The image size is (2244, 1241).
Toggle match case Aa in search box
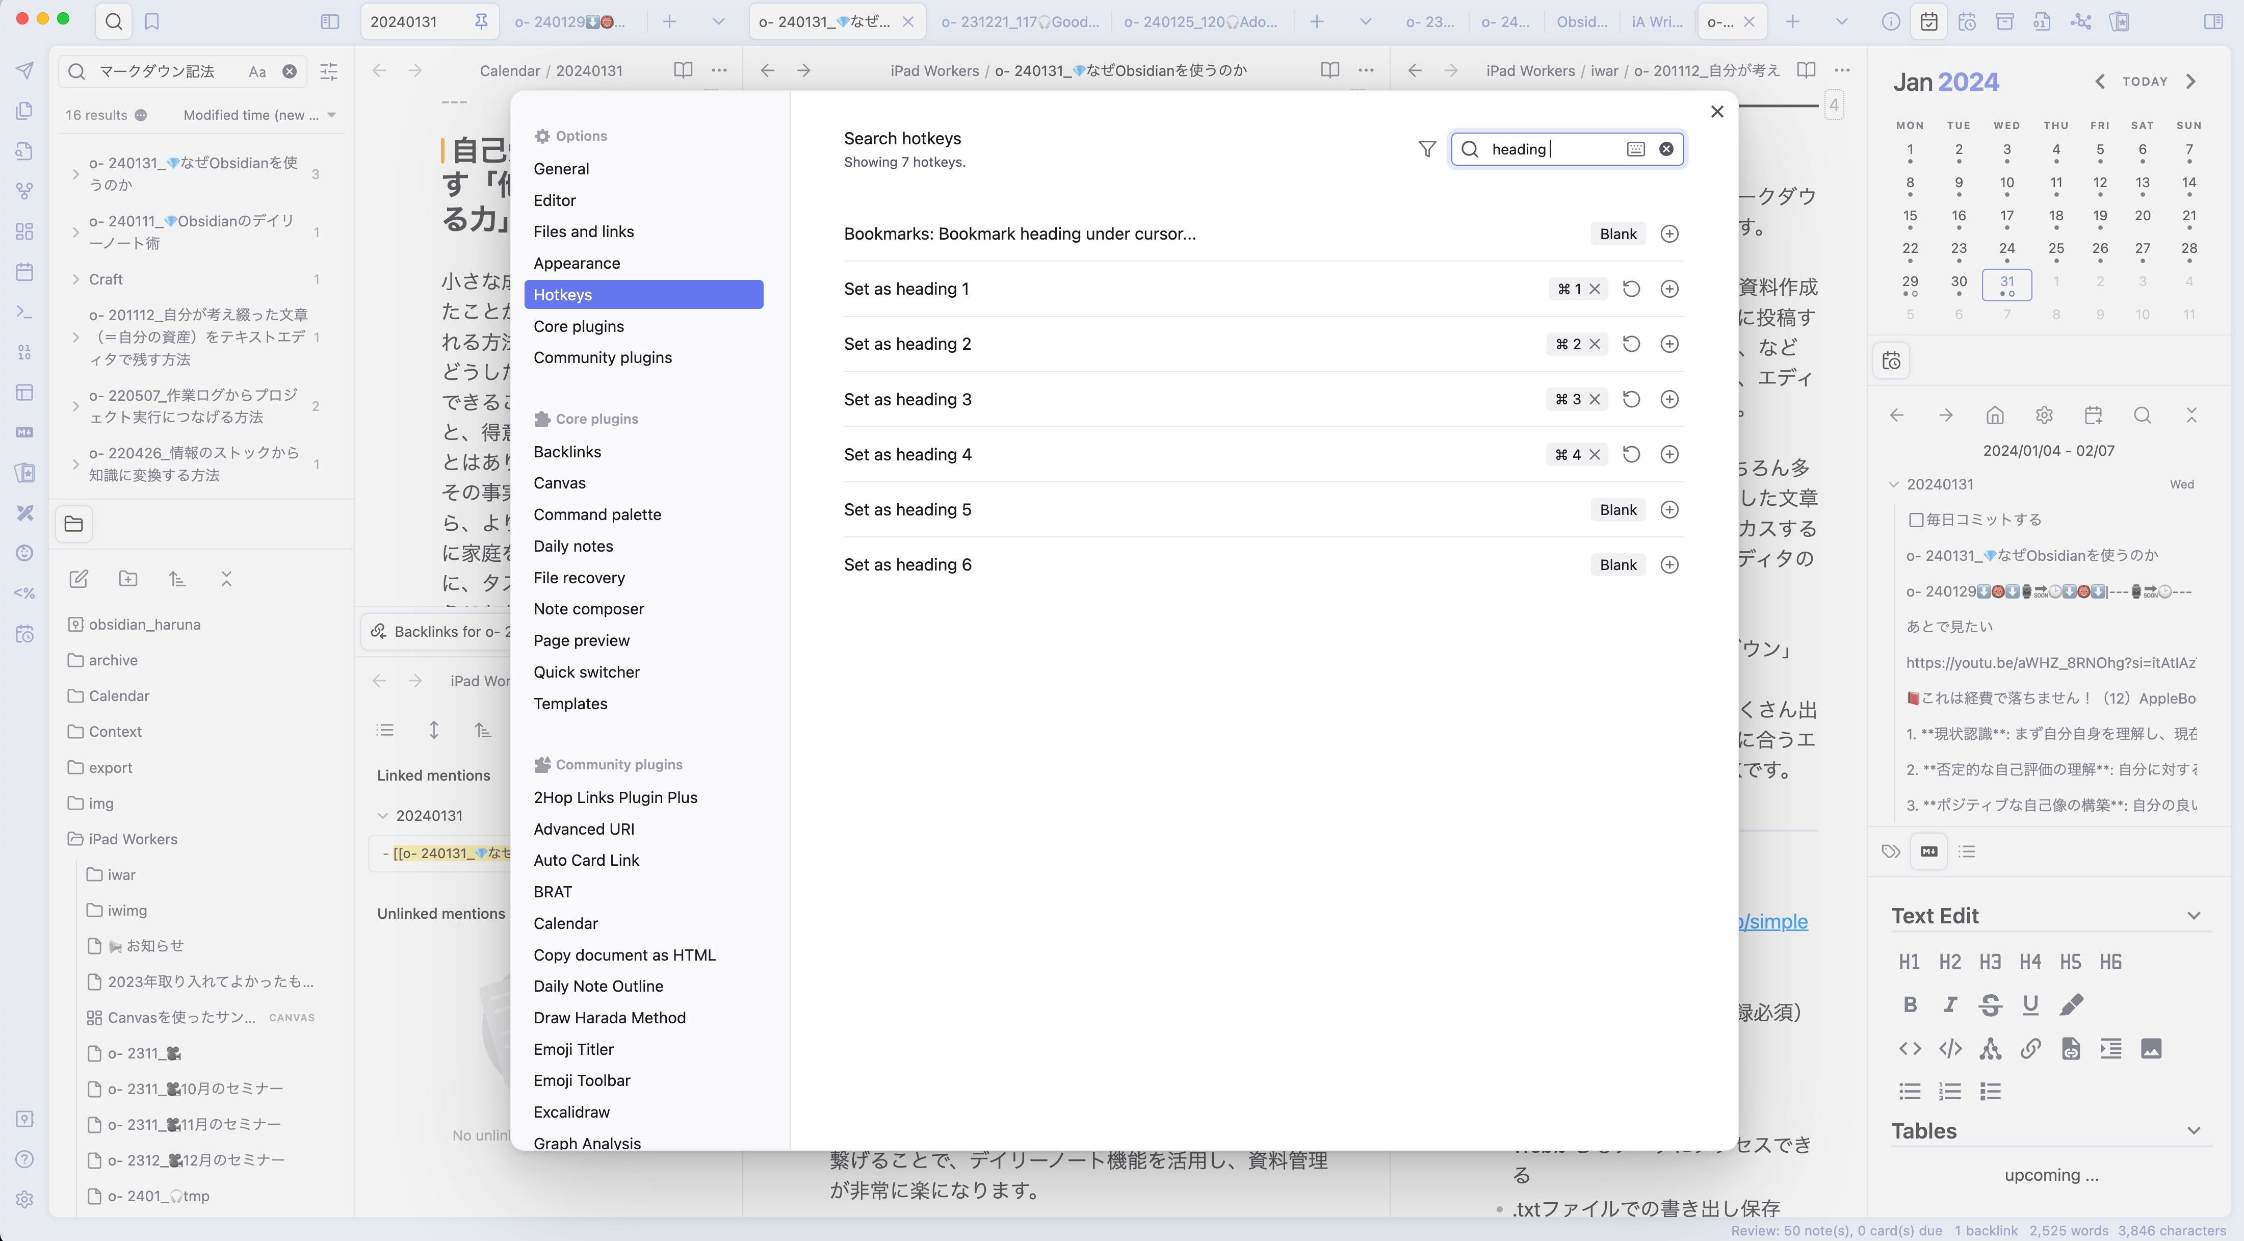(x=257, y=71)
